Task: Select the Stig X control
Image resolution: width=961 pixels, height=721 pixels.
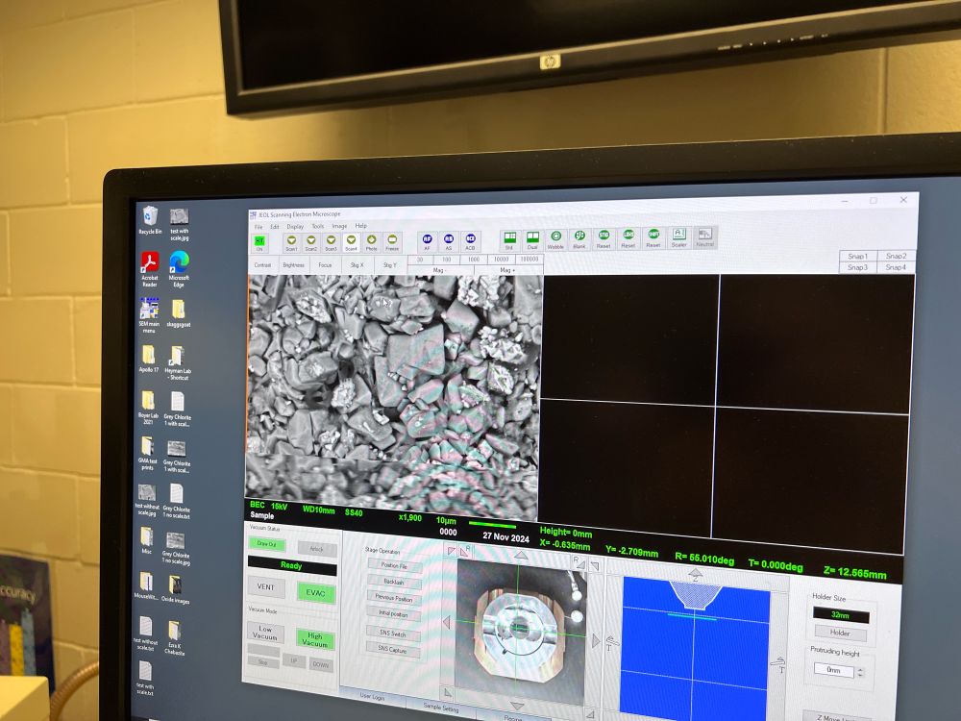Action: coord(357,265)
